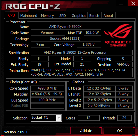Screen dimensions: 138x136
Task: Select the Core Voltage value box
Action: [x=89, y=44]
